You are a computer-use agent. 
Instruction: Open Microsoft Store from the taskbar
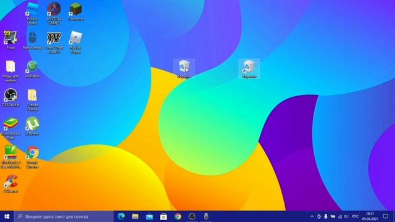click(x=164, y=216)
